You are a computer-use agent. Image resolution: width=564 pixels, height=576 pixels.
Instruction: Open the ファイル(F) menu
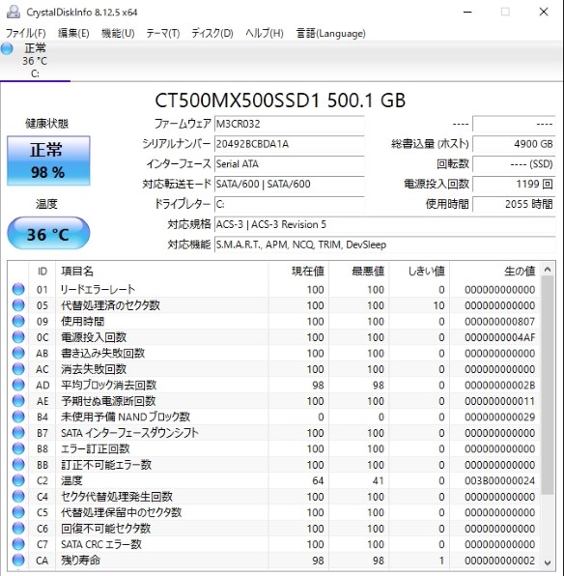[26, 33]
